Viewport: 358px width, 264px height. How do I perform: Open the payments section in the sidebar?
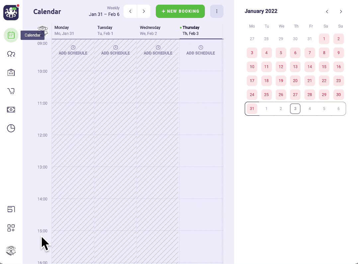click(11, 109)
